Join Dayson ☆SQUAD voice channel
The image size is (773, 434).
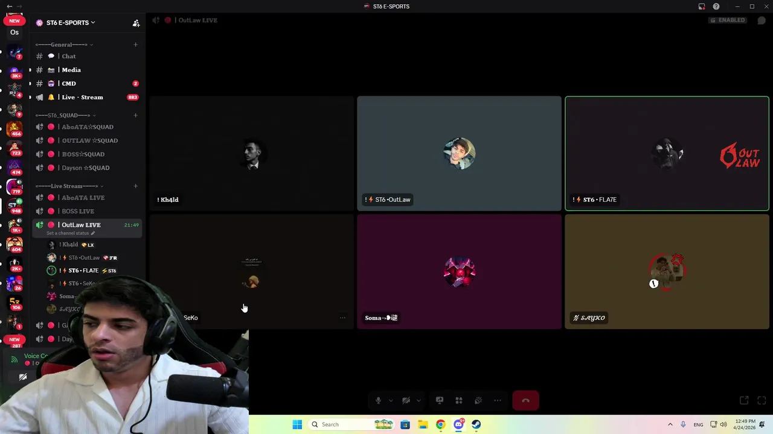point(87,168)
